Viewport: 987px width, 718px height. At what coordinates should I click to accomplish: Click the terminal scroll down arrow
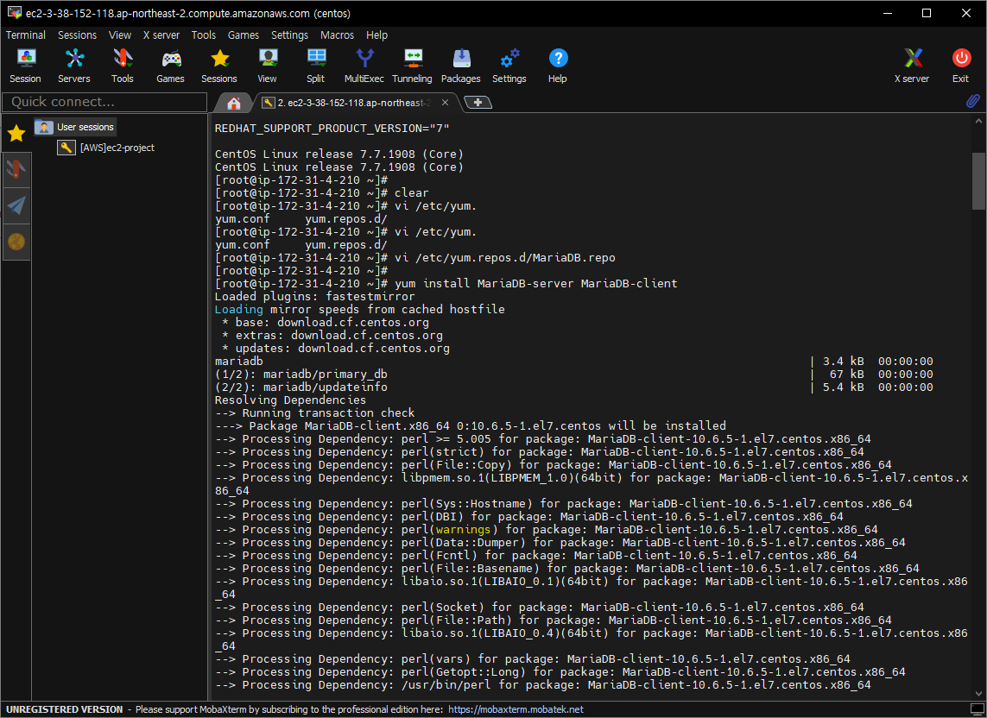click(x=978, y=693)
